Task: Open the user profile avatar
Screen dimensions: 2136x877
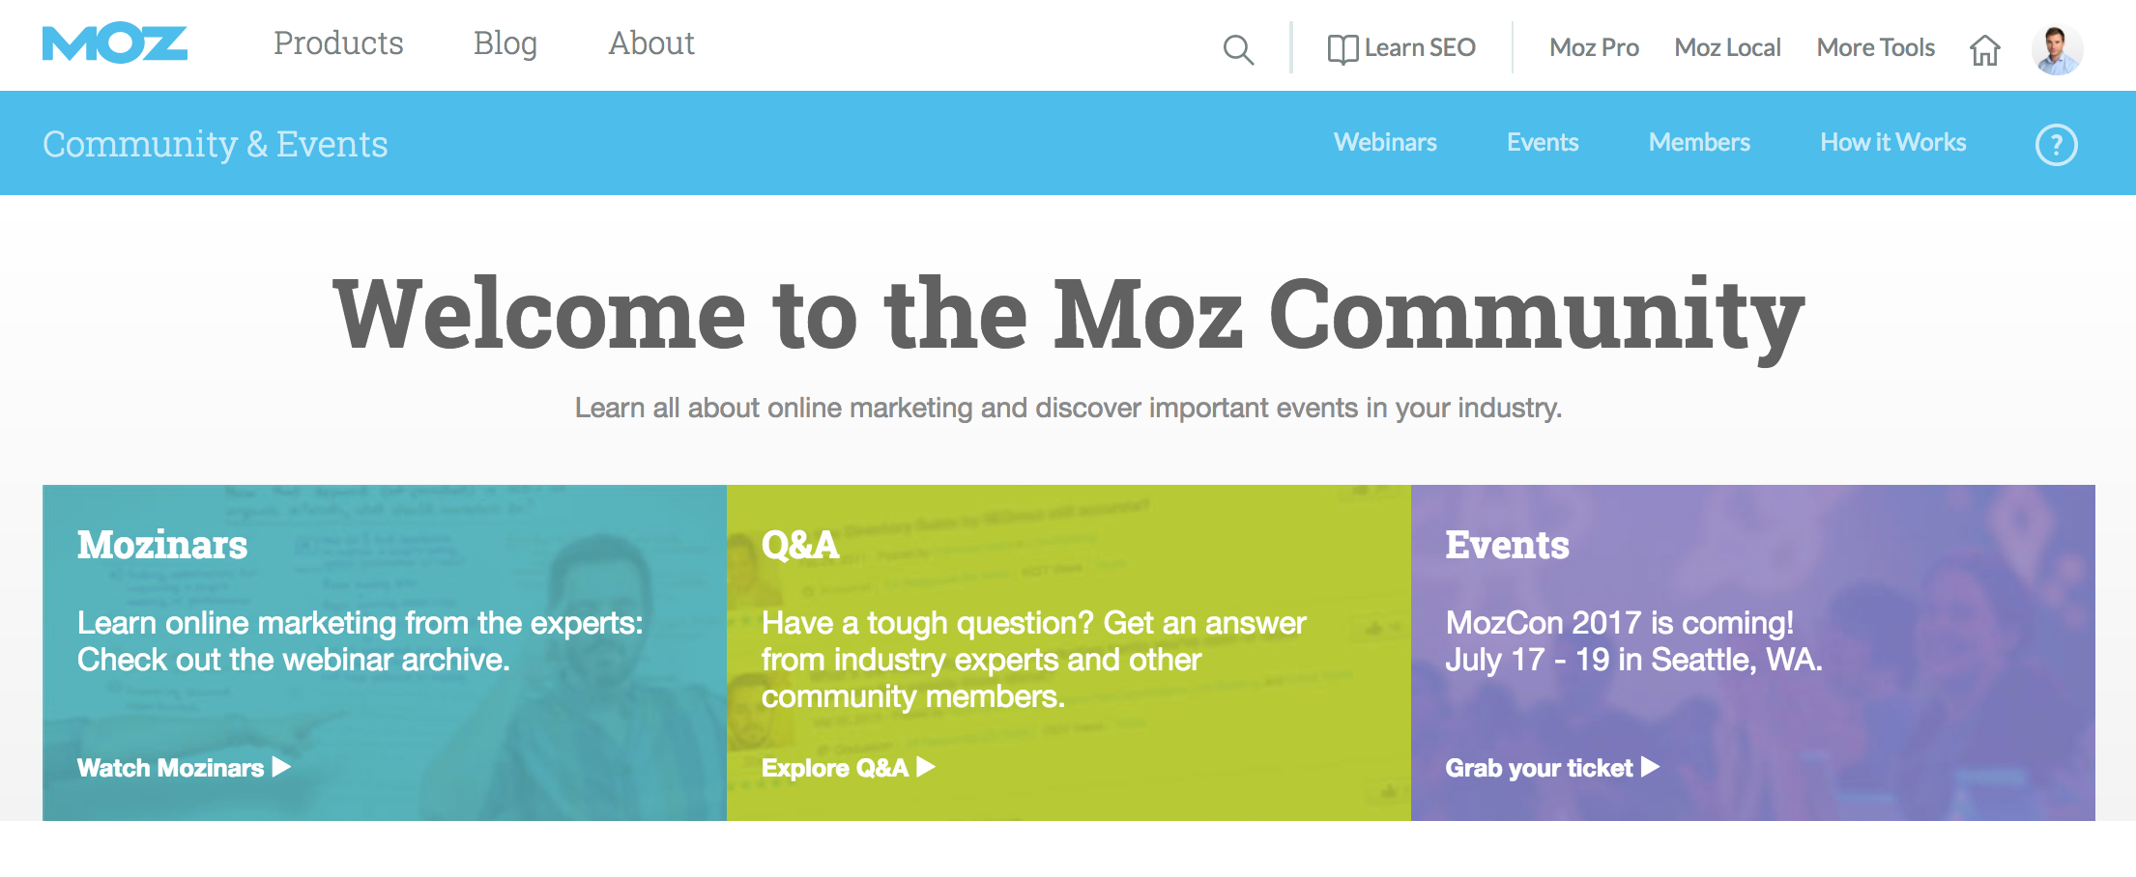Action: pyautogui.click(x=2057, y=49)
